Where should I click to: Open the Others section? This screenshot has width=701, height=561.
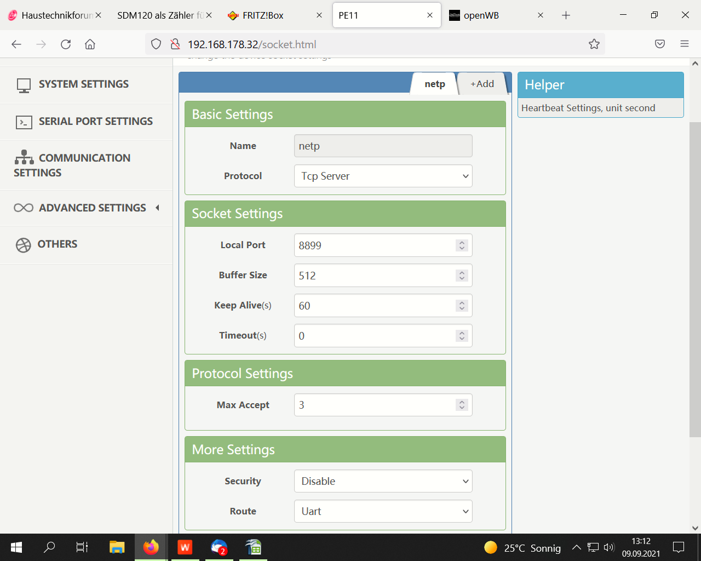pyautogui.click(x=86, y=244)
